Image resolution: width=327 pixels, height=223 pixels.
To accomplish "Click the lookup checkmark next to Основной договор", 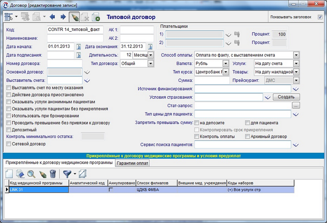I will coord(87,72).
